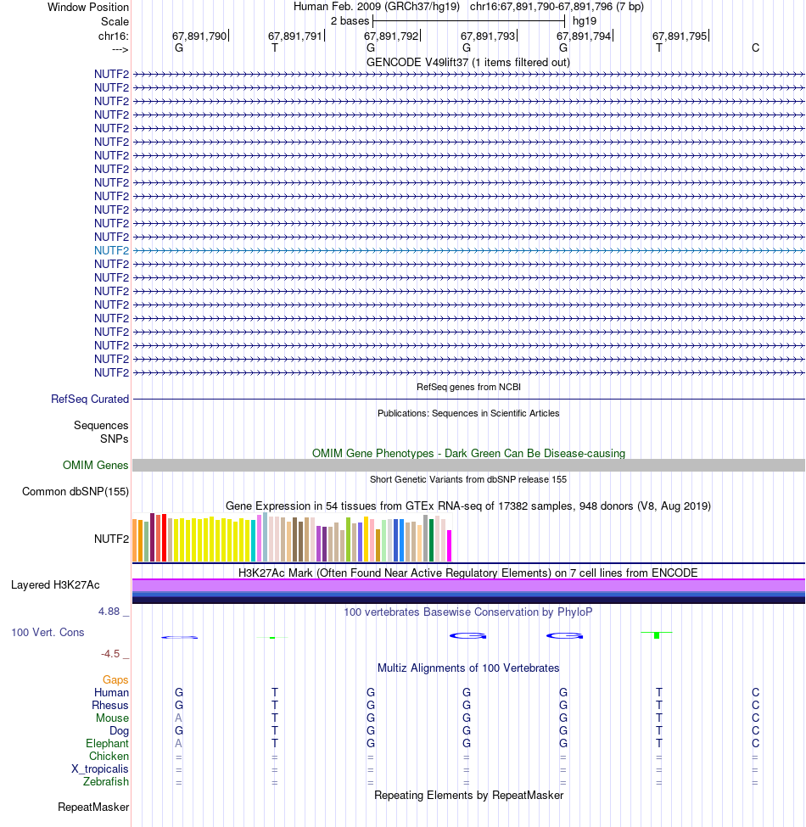The image size is (806, 827).
Task: Click the A base in the Elephant row
Action: [179, 743]
